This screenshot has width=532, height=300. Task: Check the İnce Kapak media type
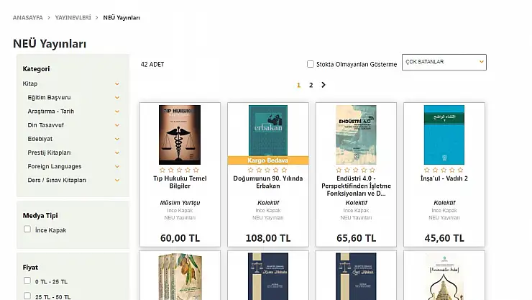27,229
